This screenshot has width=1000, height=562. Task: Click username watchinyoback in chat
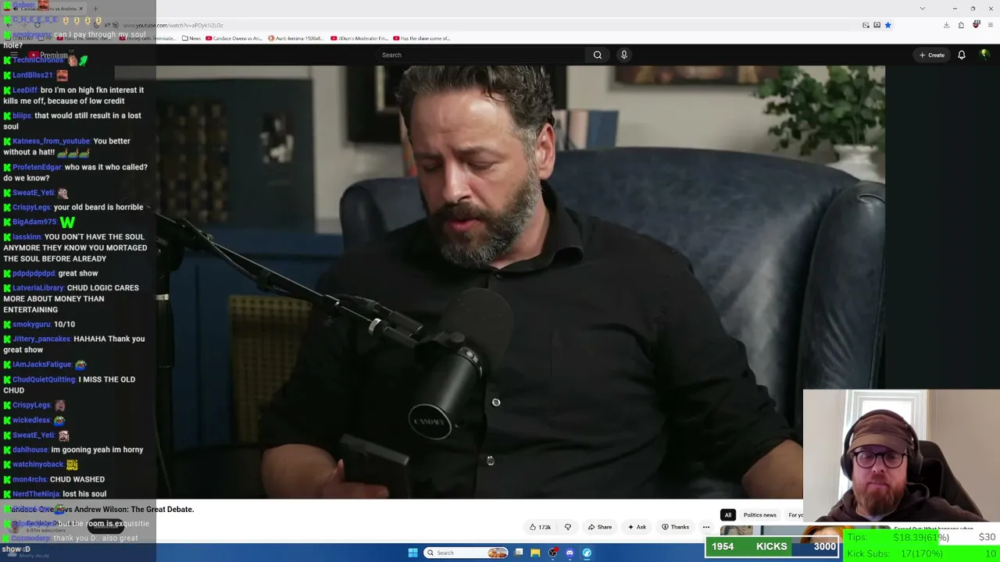click(x=37, y=464)
